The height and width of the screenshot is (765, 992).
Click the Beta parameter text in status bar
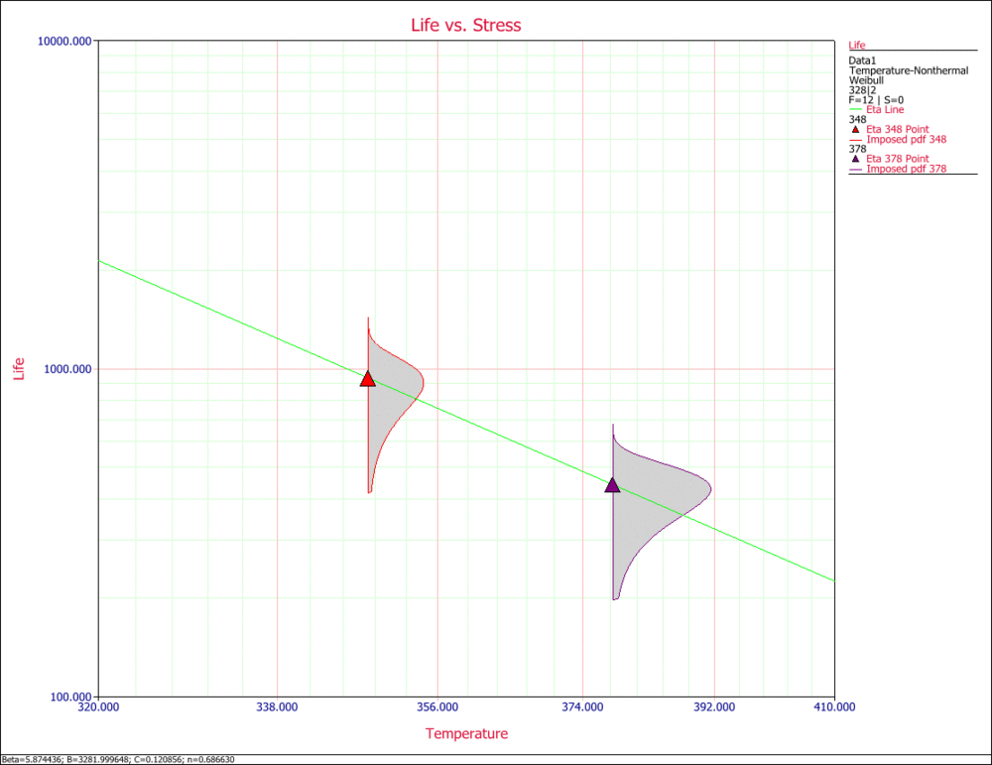click(30, 759)
